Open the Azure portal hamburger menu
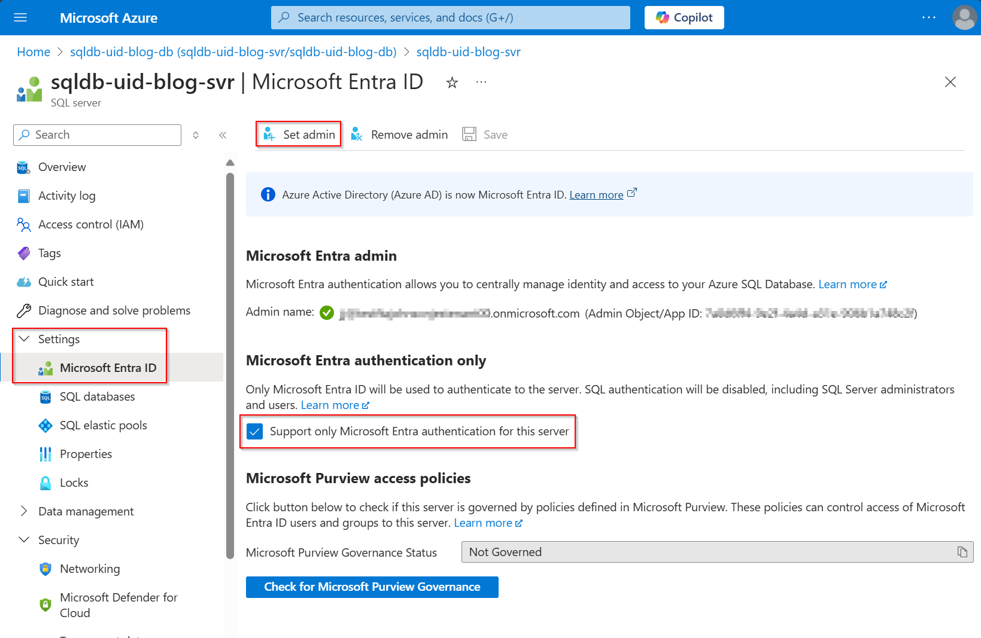Image resolution: width=981 pixels, height=638 pixels. point(20,17)
